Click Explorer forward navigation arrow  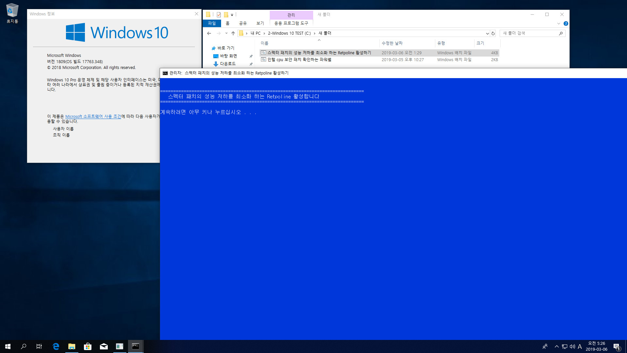pos(218,33)
